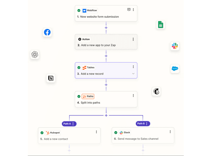Add a step after the Tables step
Viewport: 208px width, 156px height.
(x=106, y=85)
